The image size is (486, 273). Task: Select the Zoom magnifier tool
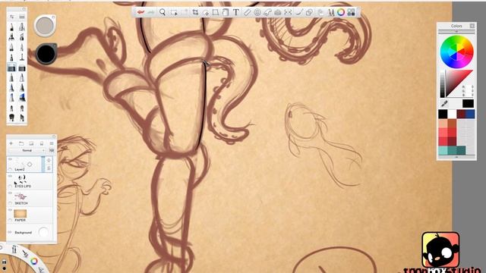[162, 12]
